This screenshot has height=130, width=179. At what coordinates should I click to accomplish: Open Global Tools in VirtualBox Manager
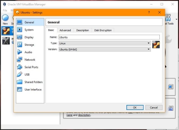[169, 19]
